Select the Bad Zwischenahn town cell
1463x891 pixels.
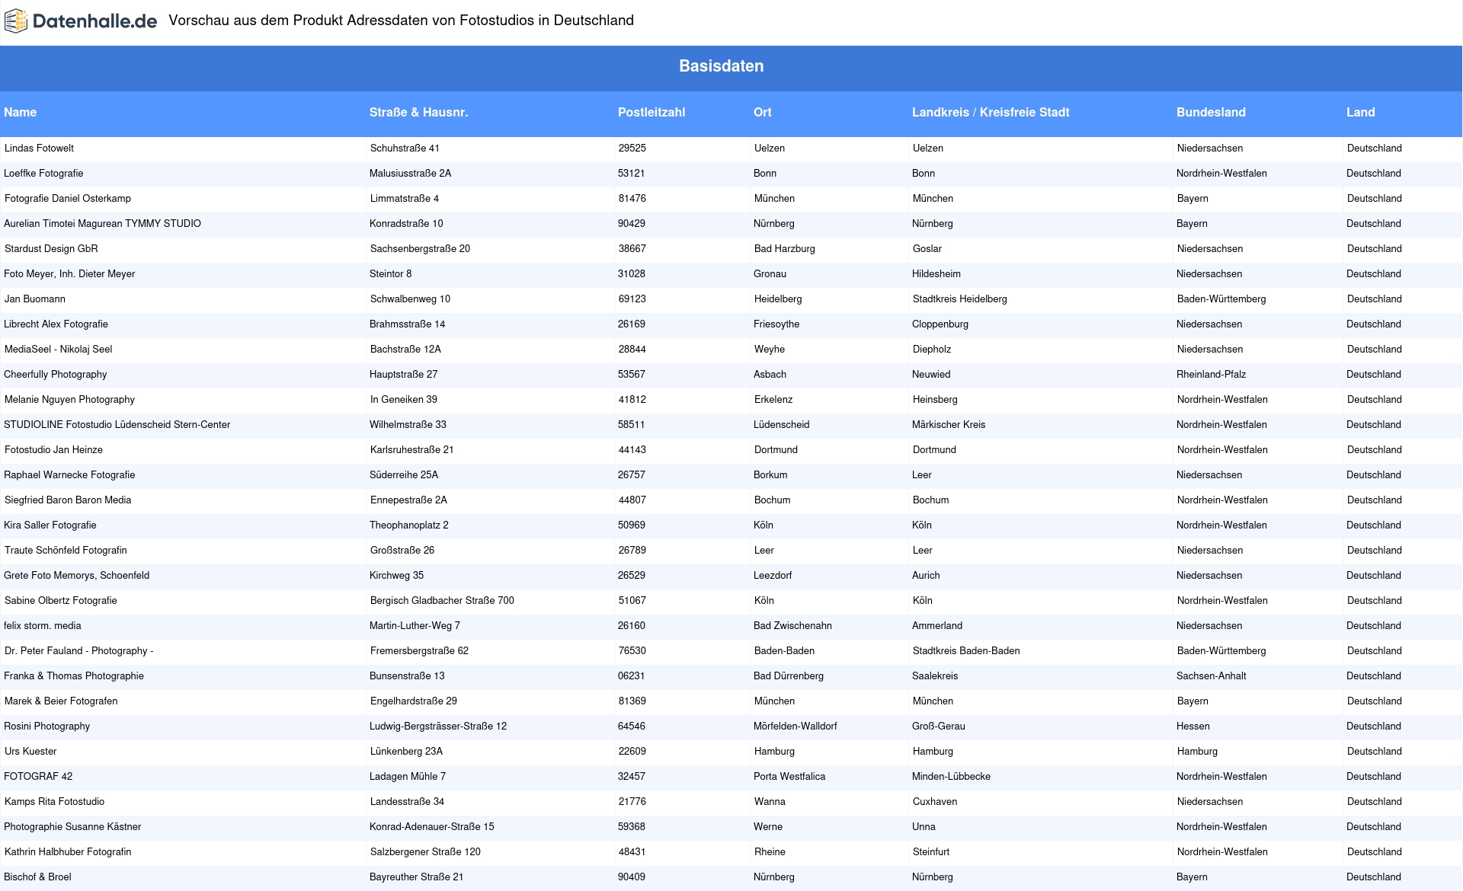(x=792, y=625)
